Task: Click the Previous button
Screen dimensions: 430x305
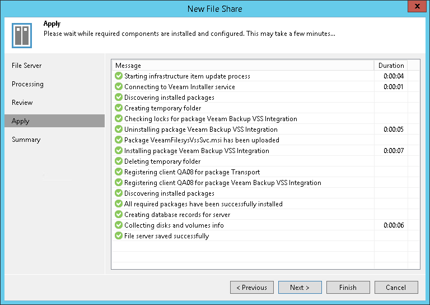Action: [x=252, y=288]
